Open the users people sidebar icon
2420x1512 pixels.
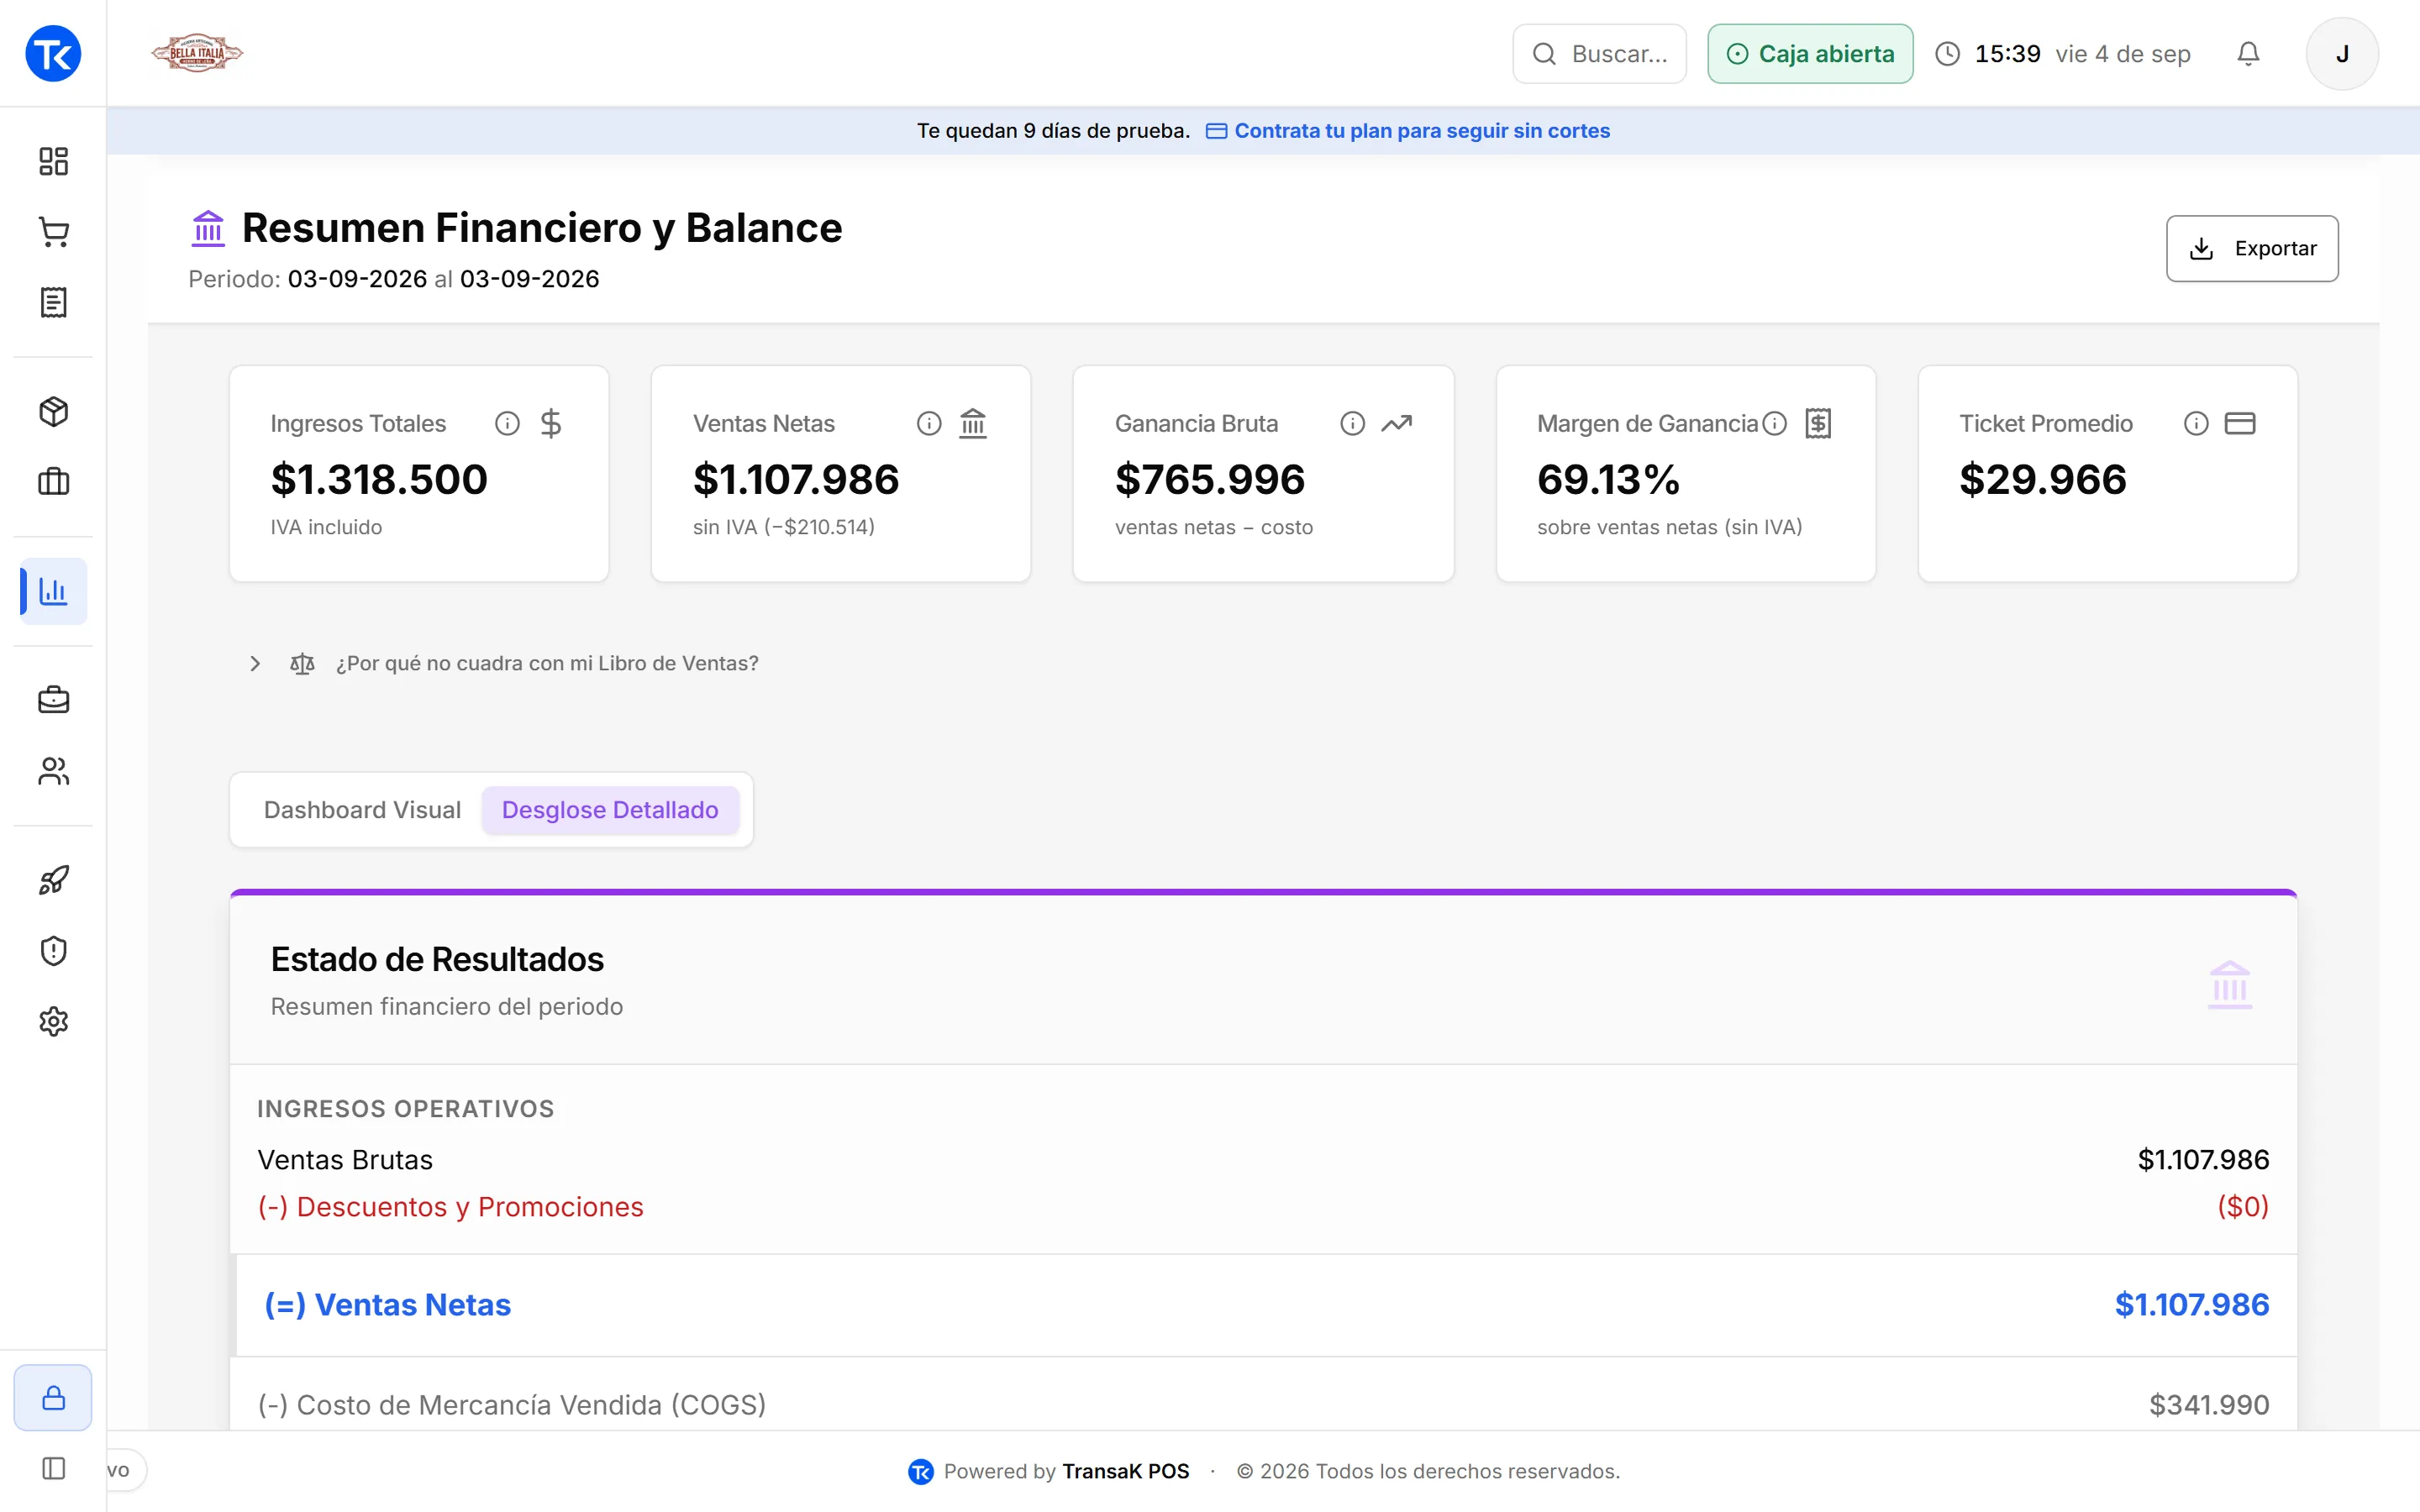click(x=53, y=771)
